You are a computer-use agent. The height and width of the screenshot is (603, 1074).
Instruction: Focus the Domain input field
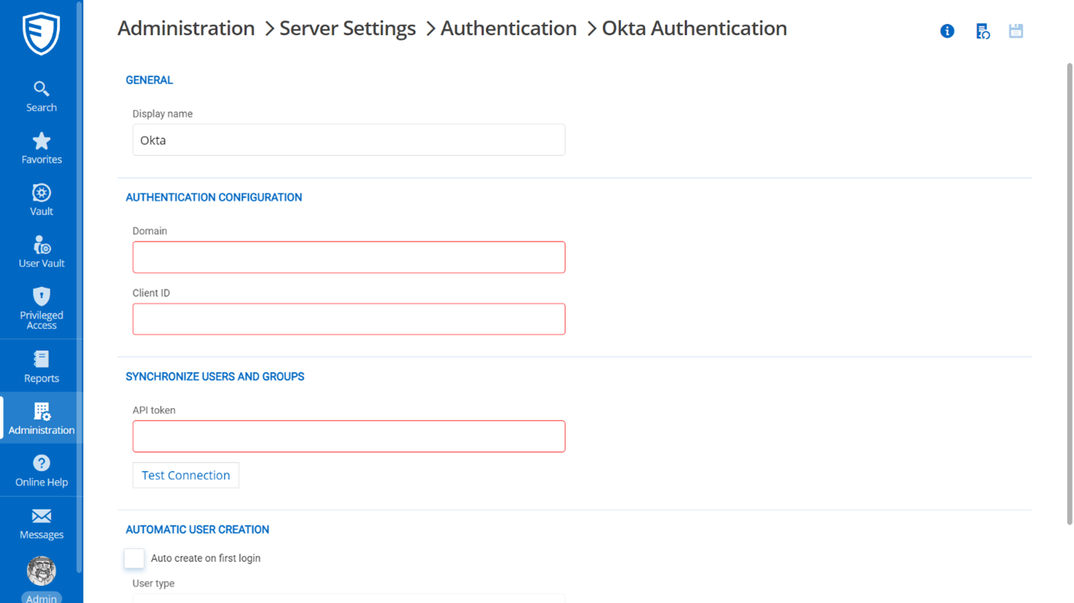coord(348,256)
